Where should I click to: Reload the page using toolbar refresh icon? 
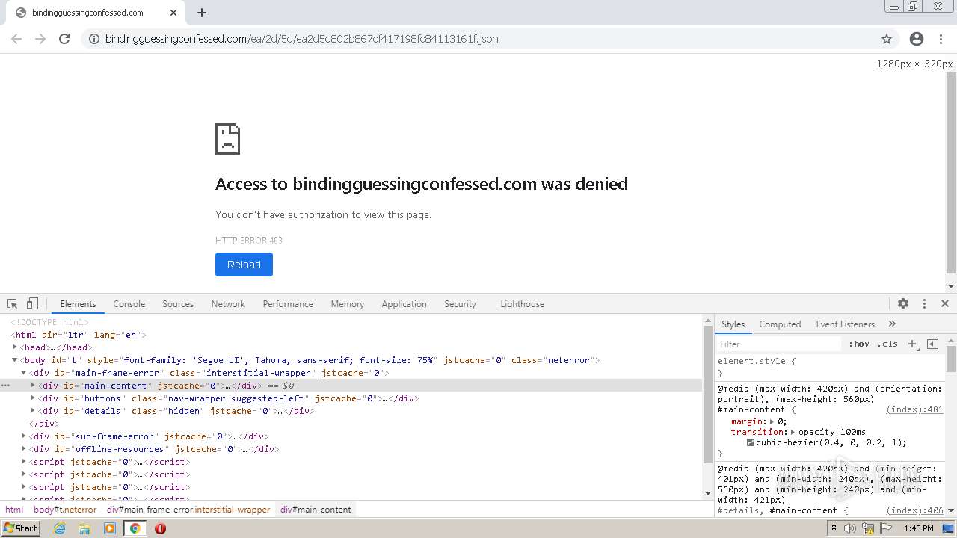(x=64, y=39)
